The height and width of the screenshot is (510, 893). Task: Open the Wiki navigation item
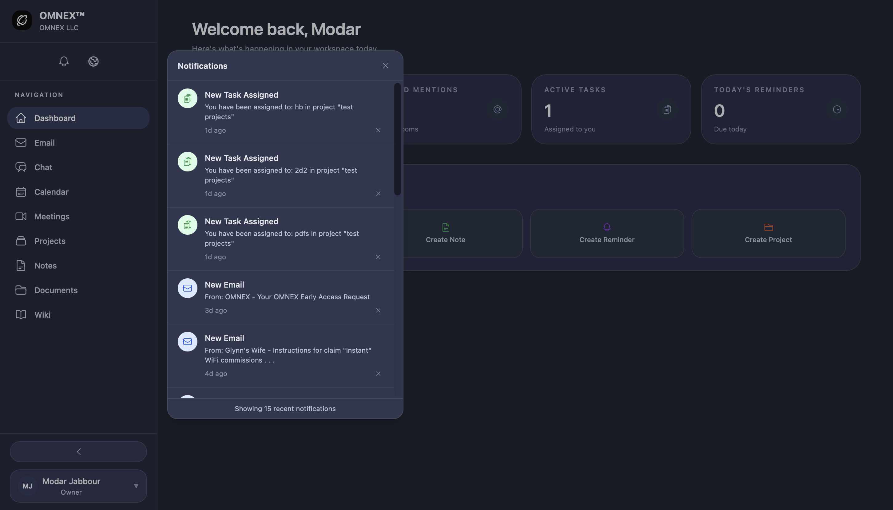42,315
